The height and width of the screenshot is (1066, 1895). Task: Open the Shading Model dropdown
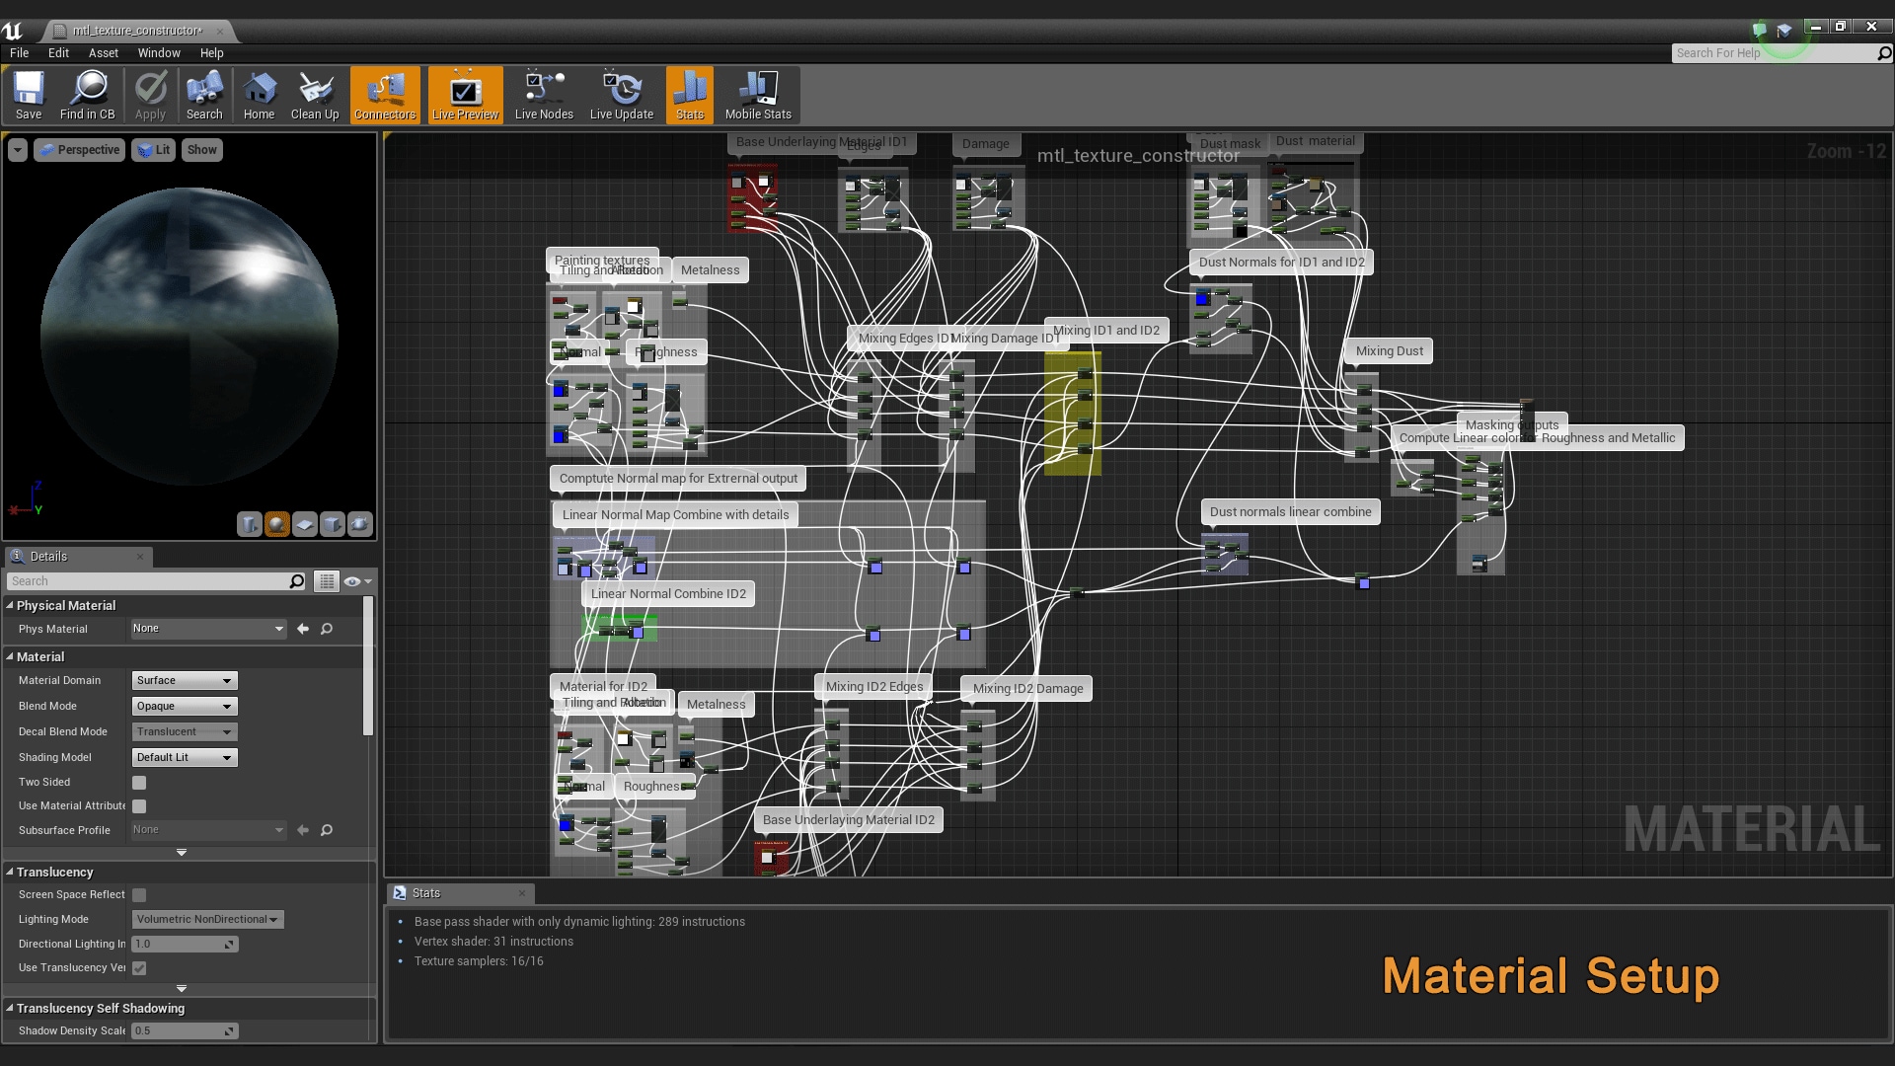pos(184,757)
